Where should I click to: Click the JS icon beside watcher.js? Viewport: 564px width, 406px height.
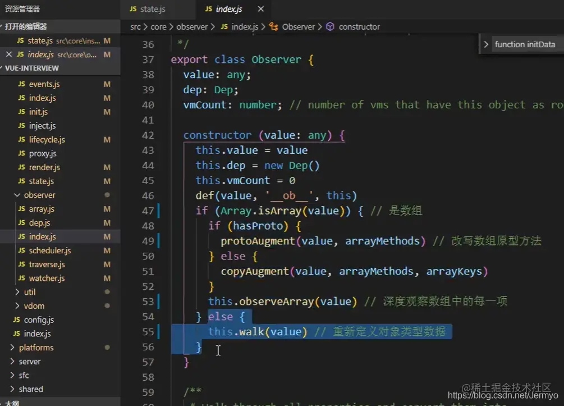(x=21, y=278)
